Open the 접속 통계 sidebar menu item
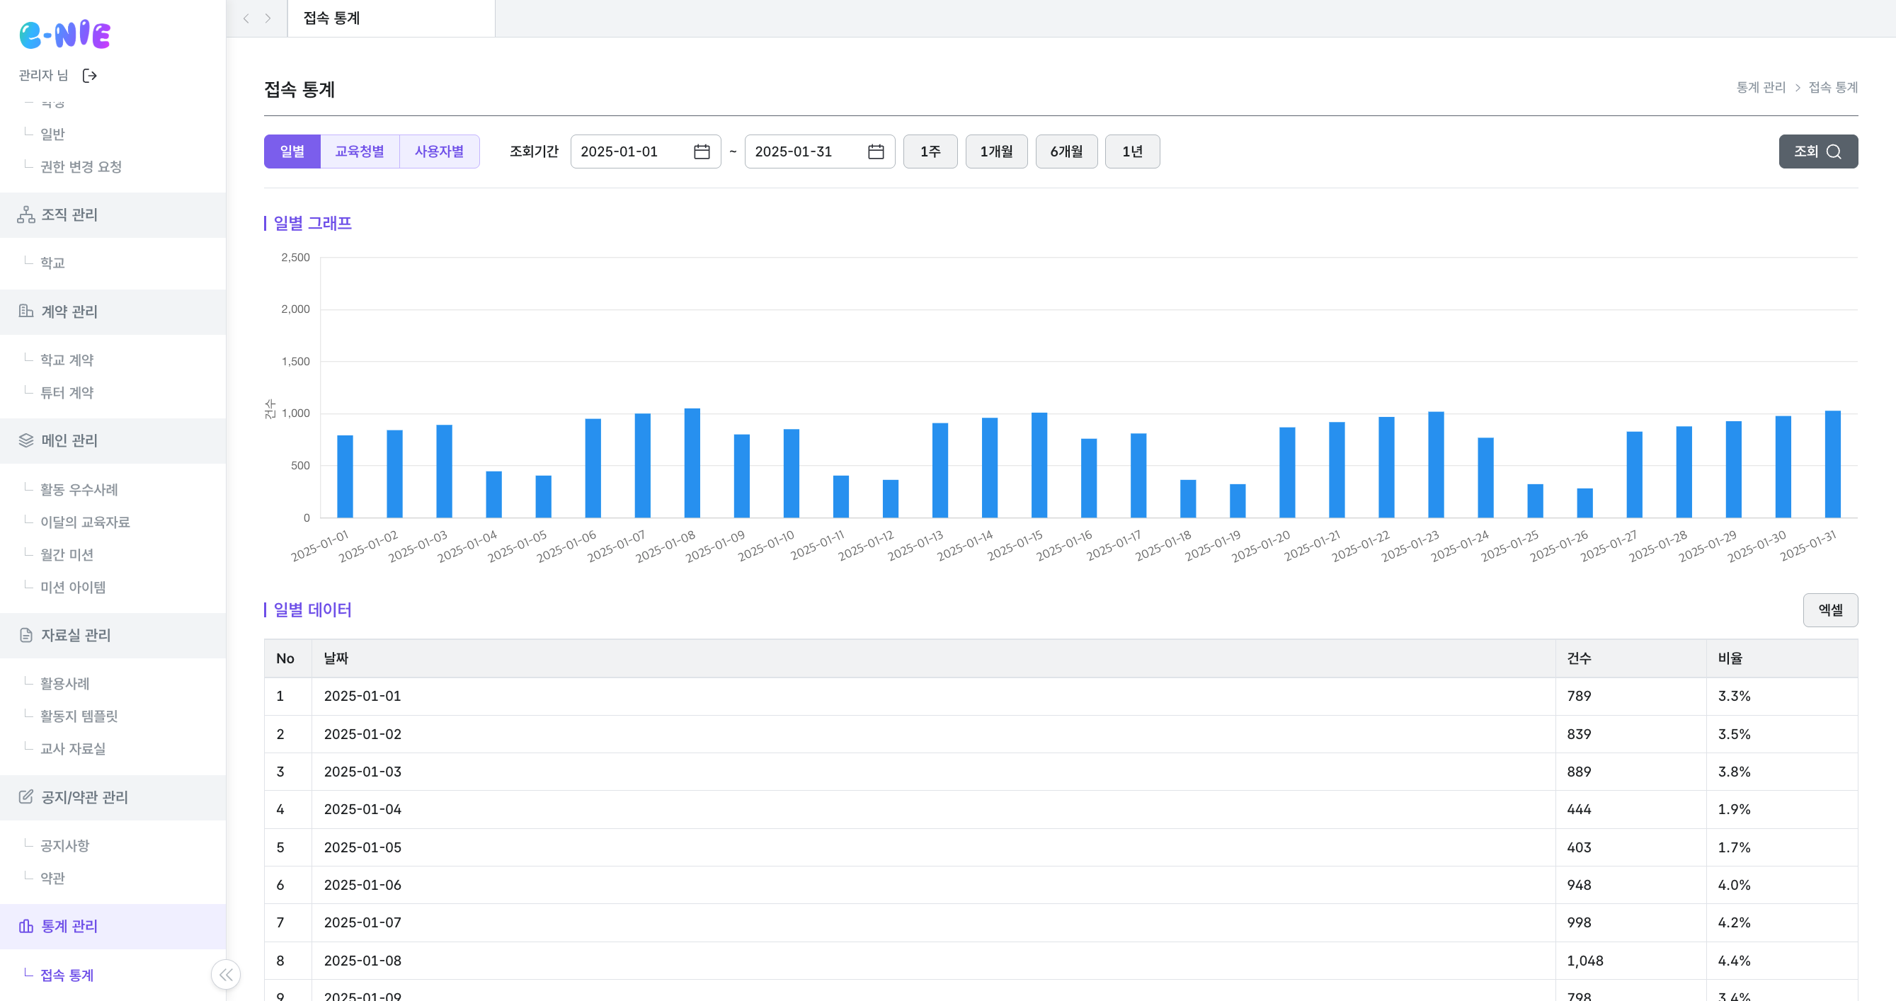Image resolution: width=1896 pixels, height=1001 pixels. coord(67,976)
